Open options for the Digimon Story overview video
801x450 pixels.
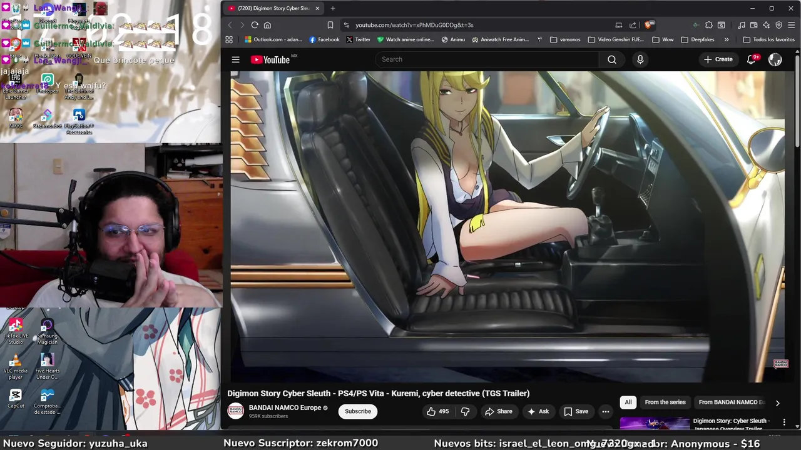[784, 422]
